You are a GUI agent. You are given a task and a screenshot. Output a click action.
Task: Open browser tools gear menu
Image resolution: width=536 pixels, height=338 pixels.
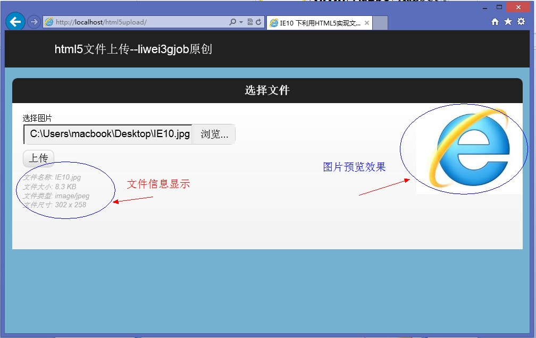point(521,22)
